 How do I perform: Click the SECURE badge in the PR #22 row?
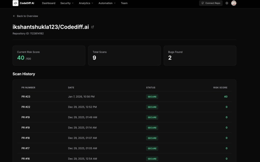(152, 107)
